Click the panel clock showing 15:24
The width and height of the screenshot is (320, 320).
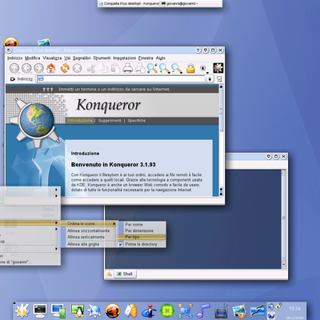click(x=294, y=309)
